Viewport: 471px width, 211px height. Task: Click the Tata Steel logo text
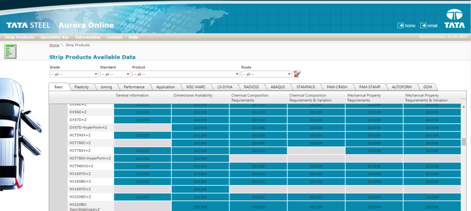point(28,25)
